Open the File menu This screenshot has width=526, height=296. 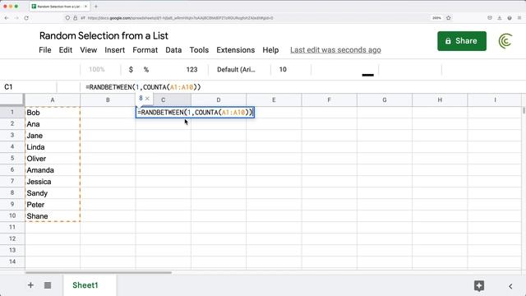click(45, 50)
